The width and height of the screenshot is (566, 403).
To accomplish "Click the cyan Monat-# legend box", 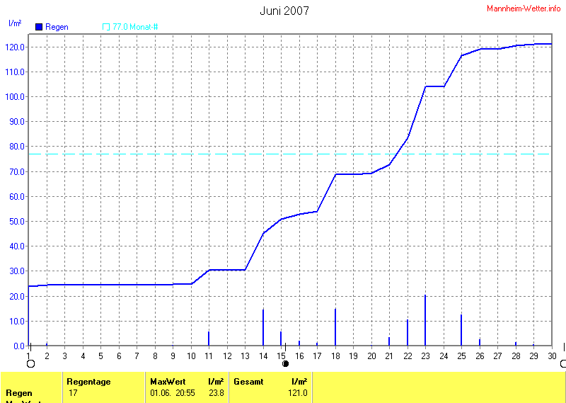I will [x=106, y=27].
